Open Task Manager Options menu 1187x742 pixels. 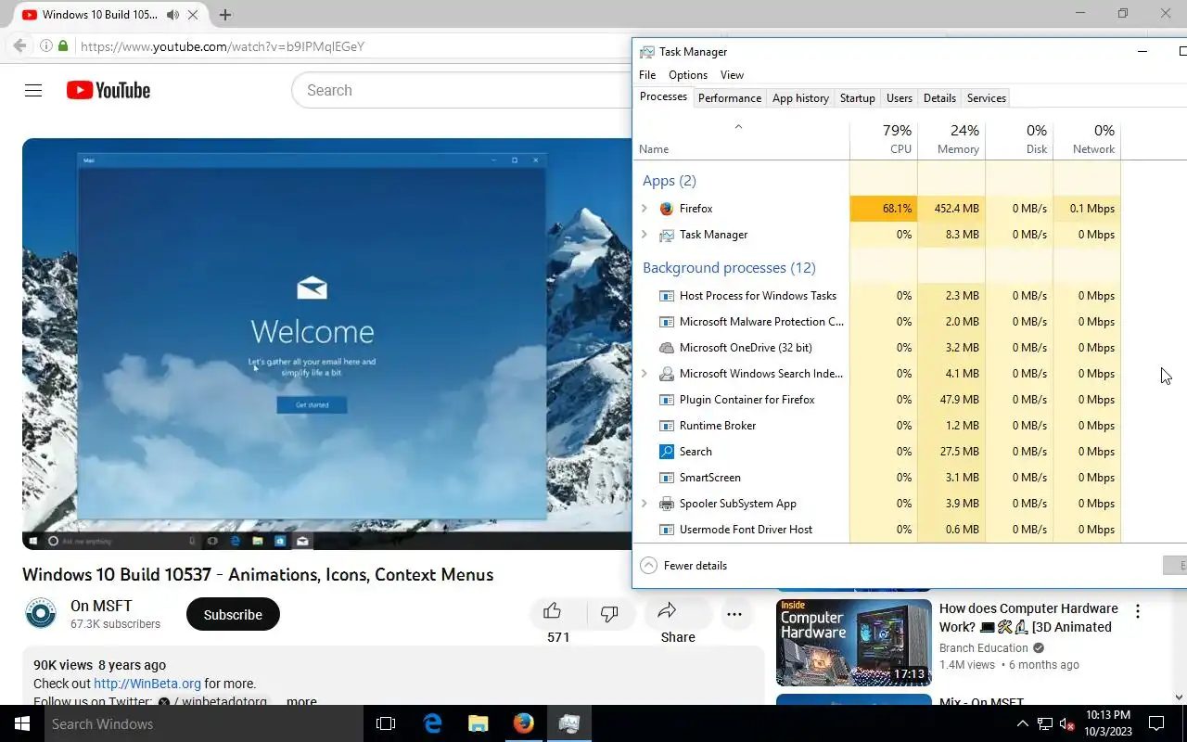[688, 75]
